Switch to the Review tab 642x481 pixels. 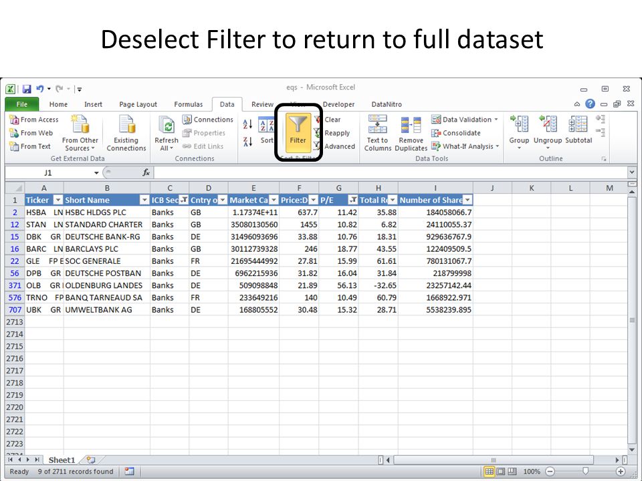click(262, 104)
